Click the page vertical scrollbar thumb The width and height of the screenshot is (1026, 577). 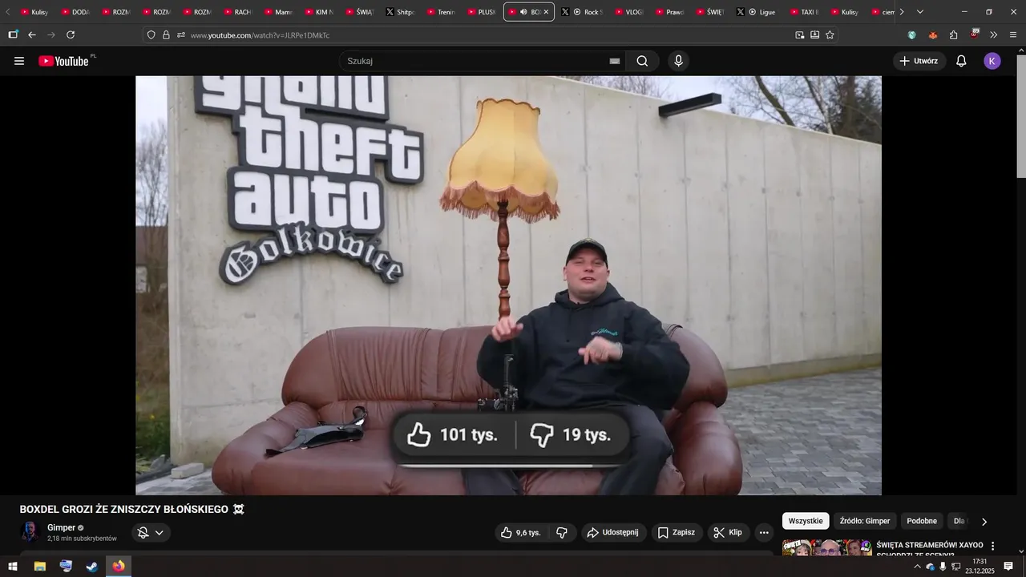tap(1020, 118)
